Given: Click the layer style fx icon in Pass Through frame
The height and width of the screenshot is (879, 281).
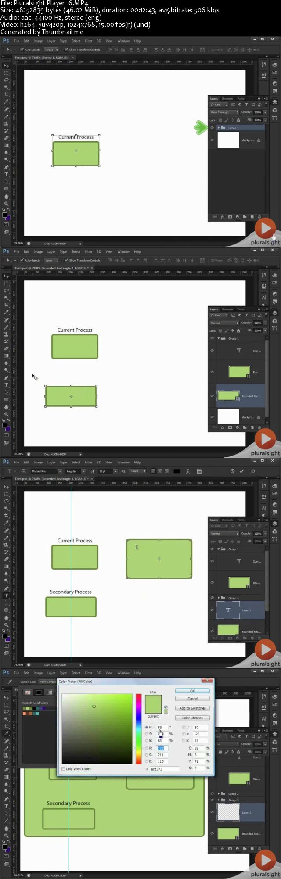Looking at the screenshot, I should point(223,217).
